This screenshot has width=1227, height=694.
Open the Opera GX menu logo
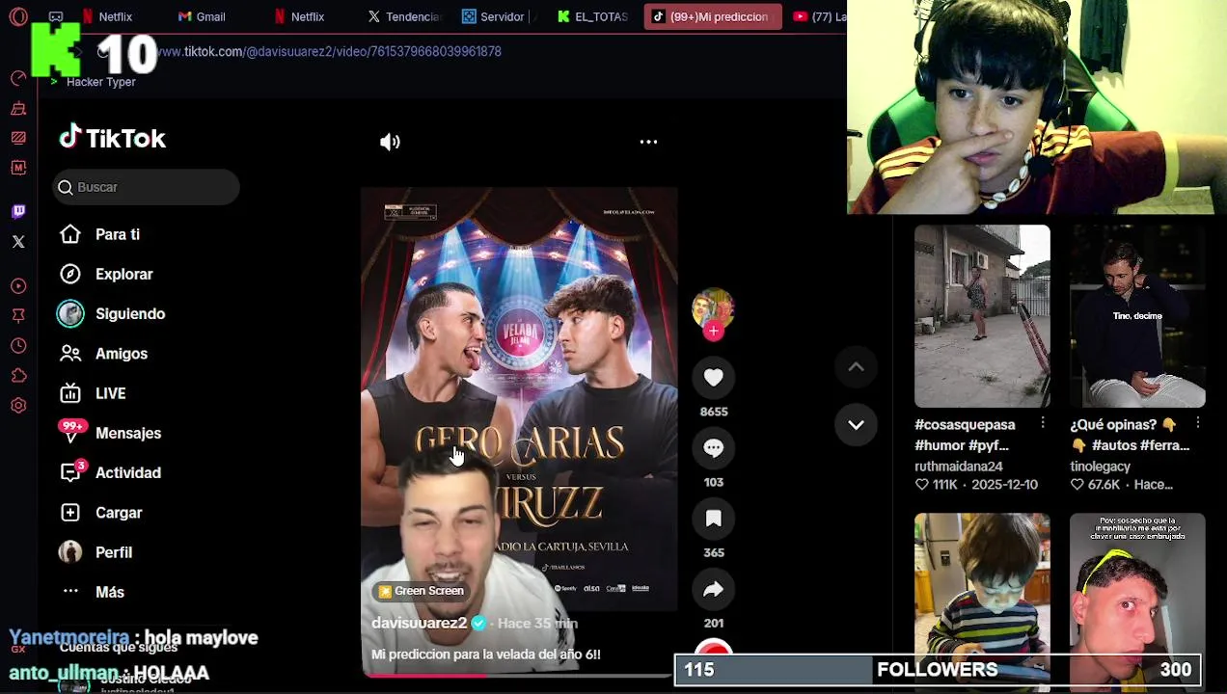tap(18, 16)
